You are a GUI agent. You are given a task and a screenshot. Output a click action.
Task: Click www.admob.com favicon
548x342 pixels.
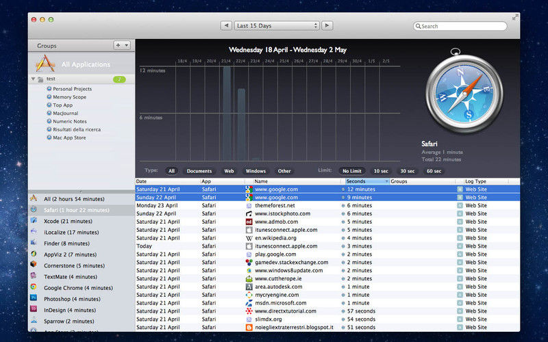(249, 222)
